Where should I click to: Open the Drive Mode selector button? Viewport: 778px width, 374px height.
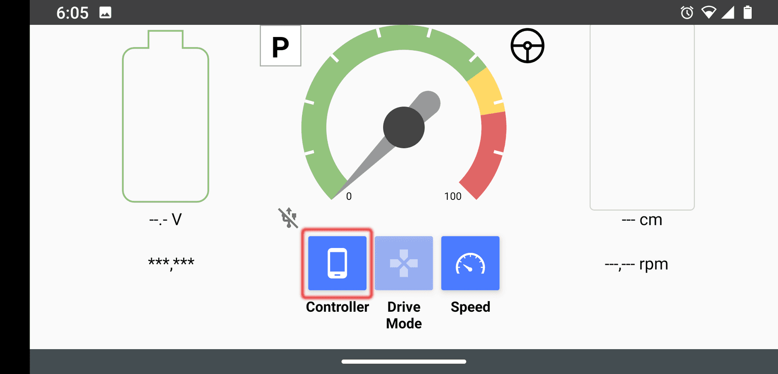[x=404, y=263]
